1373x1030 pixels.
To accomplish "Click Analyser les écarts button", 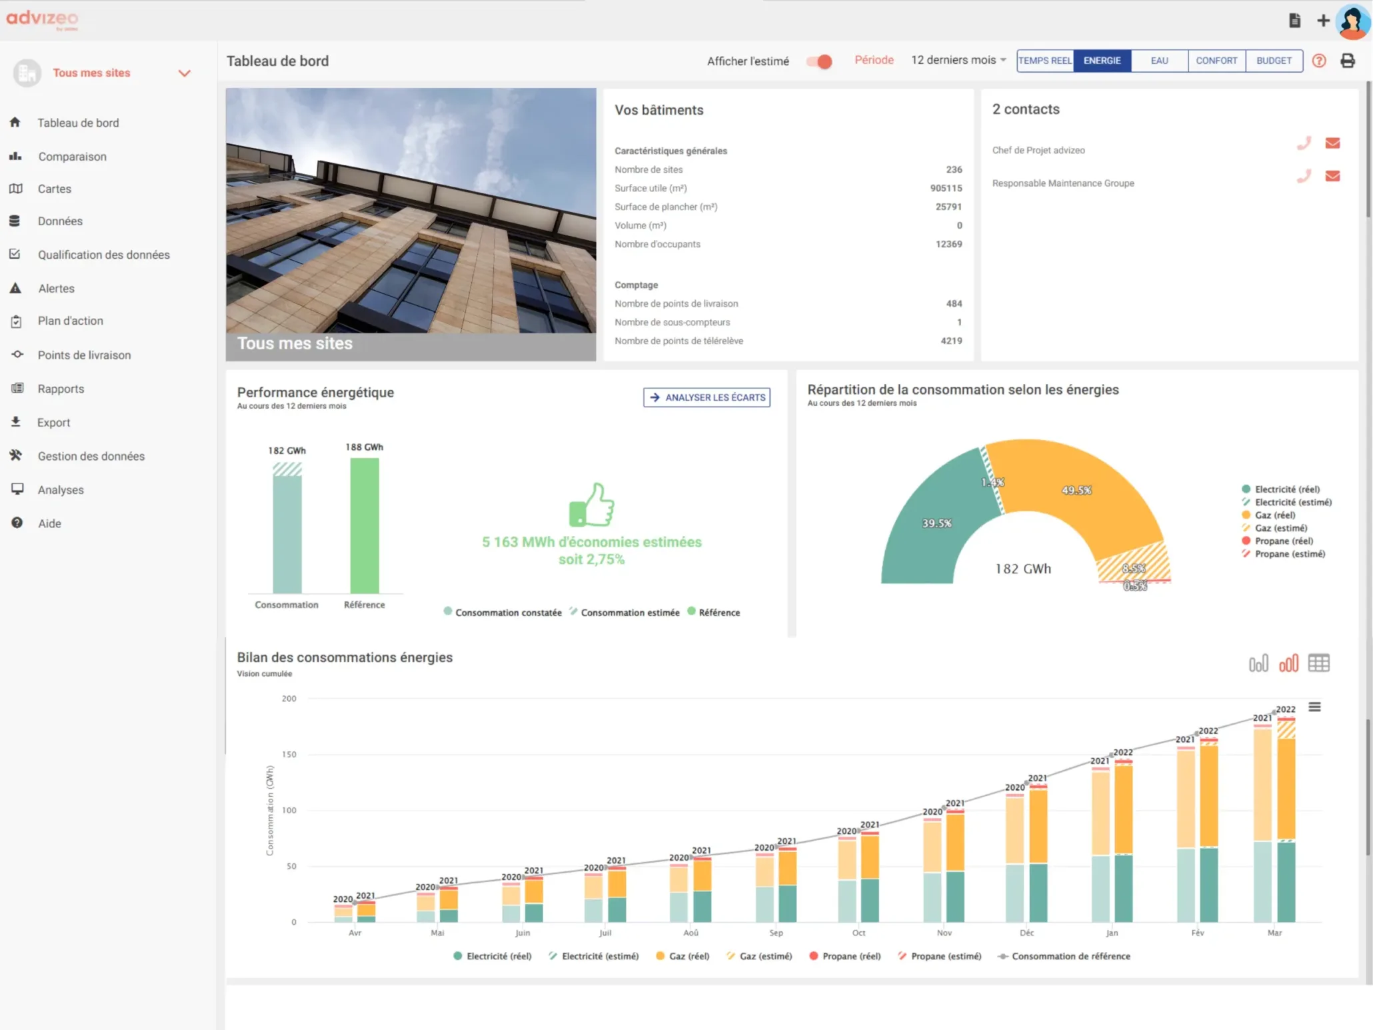I will click(706, 397).
